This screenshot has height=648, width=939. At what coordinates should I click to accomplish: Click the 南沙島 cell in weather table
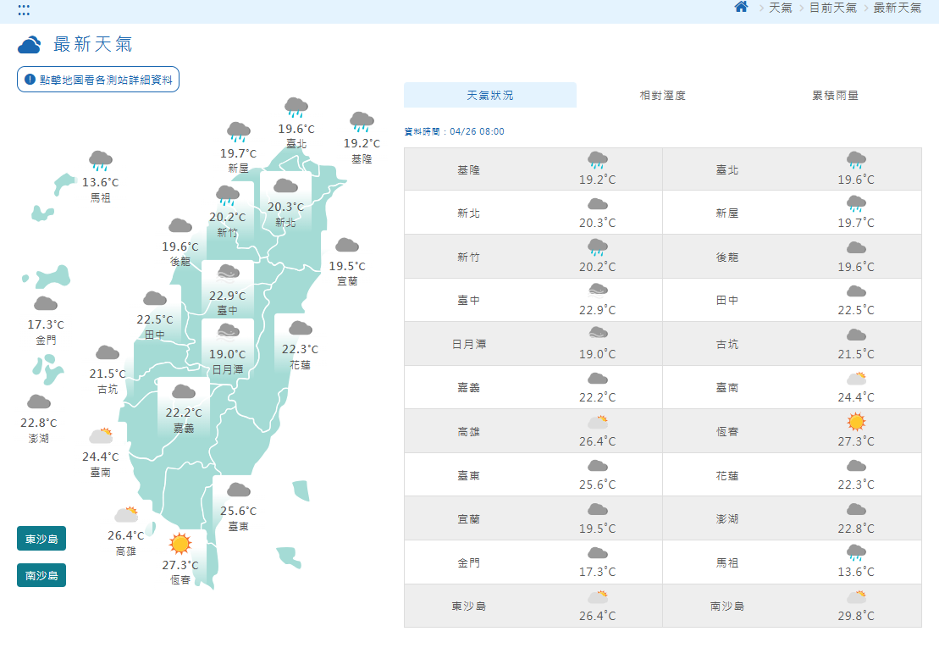727,606
